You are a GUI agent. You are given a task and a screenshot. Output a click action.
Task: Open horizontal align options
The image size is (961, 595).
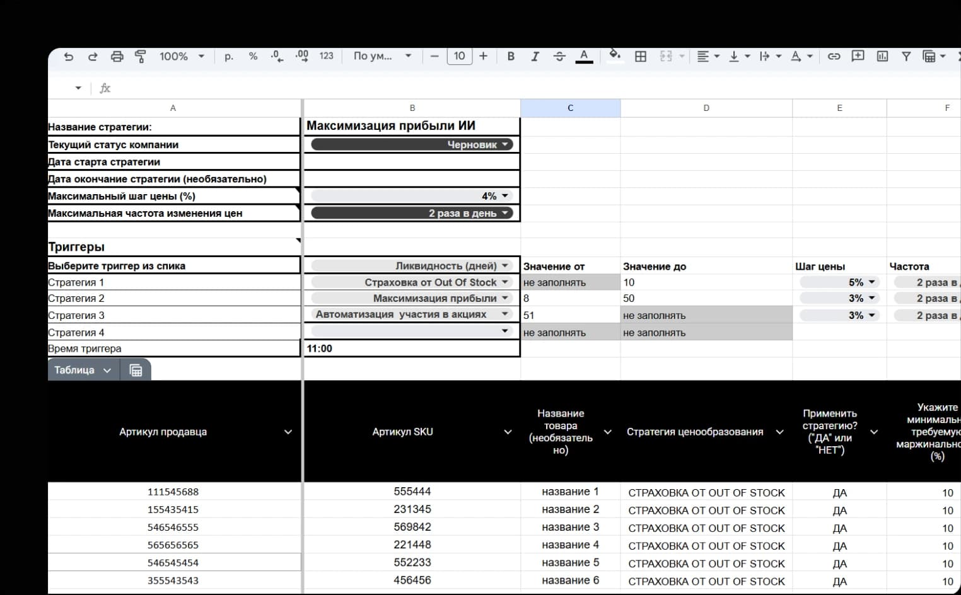[x=708, y=56]
